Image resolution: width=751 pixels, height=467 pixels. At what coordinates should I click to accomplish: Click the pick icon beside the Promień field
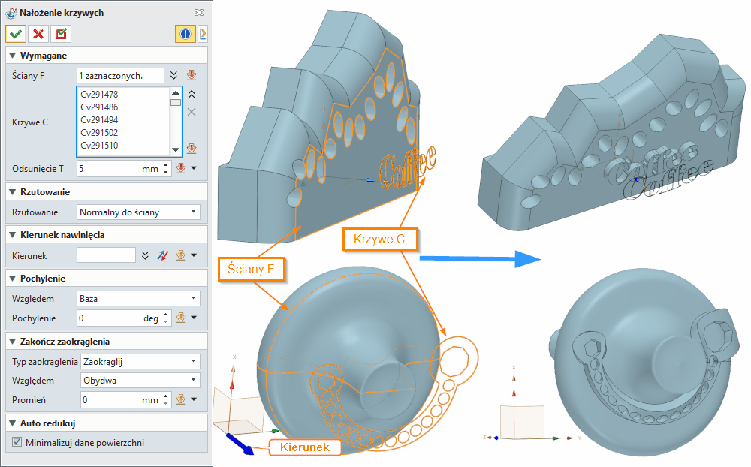[x=181, y=399]
